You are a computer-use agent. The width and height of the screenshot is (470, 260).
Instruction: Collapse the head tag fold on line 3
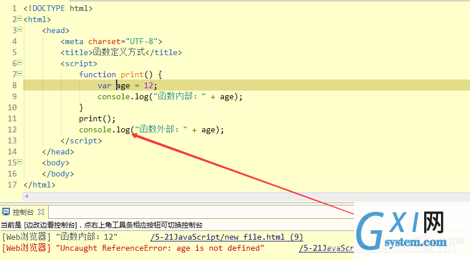coord(20,30)
